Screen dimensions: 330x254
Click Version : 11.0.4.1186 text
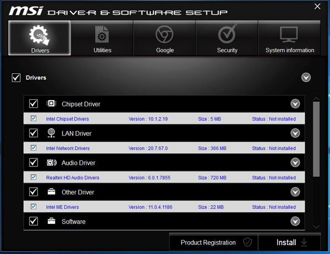pos(150,207)
